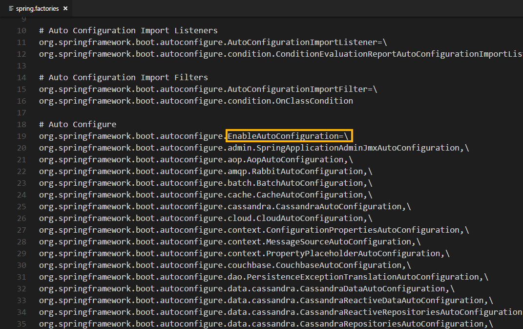Click line number 19 in the gutter
The width and height of the screenshot is (523, 329).
[21, 136]
